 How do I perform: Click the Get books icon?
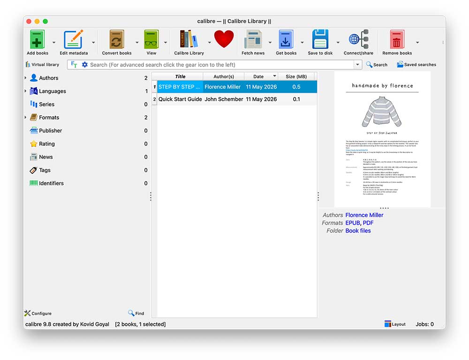tap(286, 39)
